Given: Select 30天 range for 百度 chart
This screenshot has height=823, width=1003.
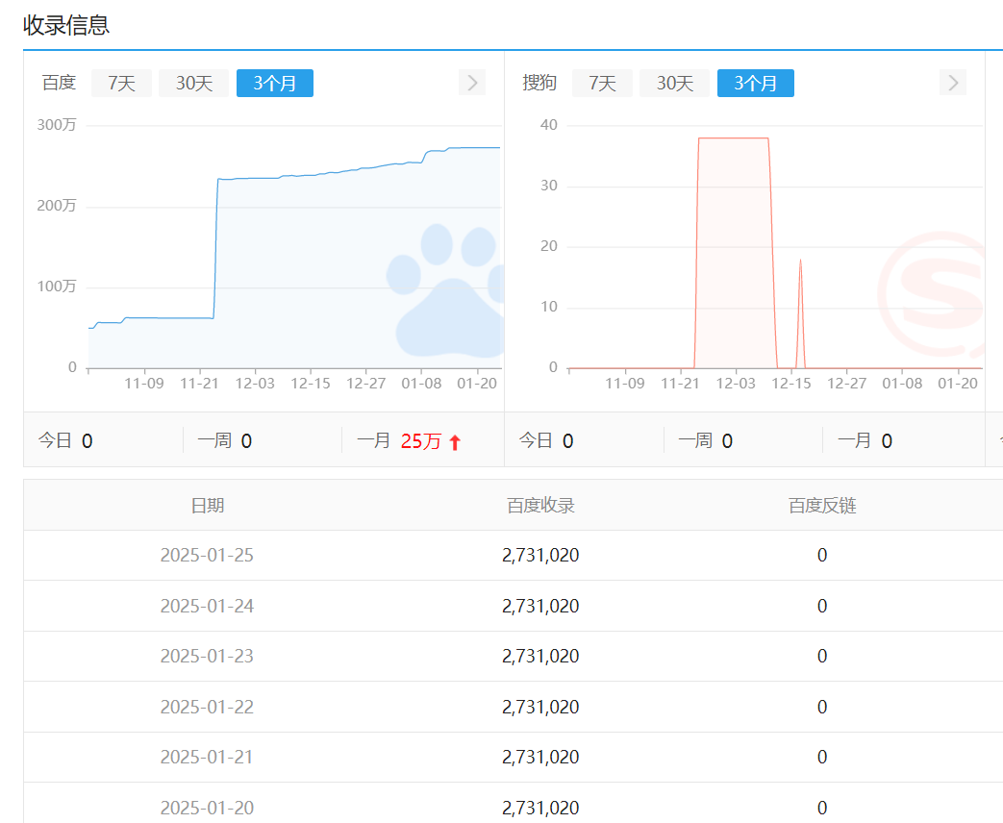Looking at the screenshot, I should (194, 83).
